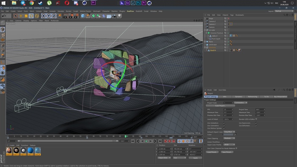Toggle Use Animation checkbox
297x167 pixels.
click(x=224, y=123)
